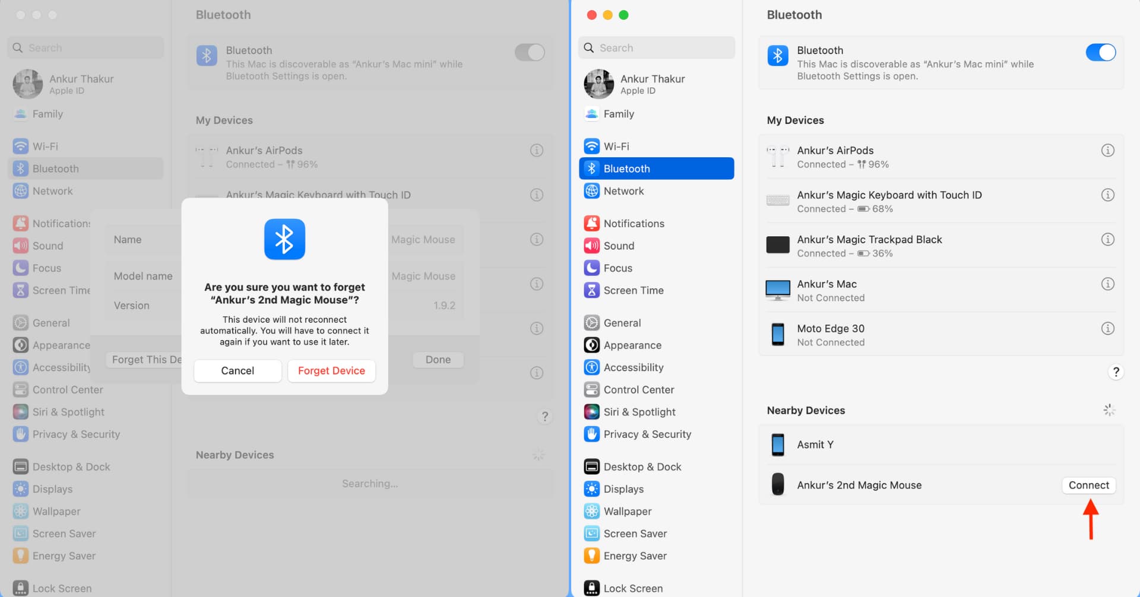Viewport: 1140px width, 597px height.
Task: Open Family settings in right sidebar
Action: point(656,114)
